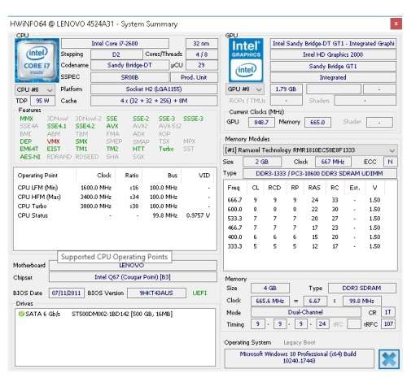Click the Socket H2 (LGA1155) platform field
Viewport: 407px width, 382px height.
(x=154, y=89)
